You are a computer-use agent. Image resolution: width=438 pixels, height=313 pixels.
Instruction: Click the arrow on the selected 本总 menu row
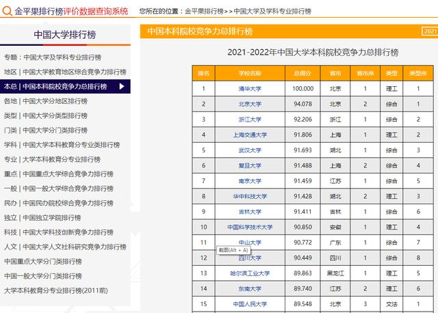122,87
